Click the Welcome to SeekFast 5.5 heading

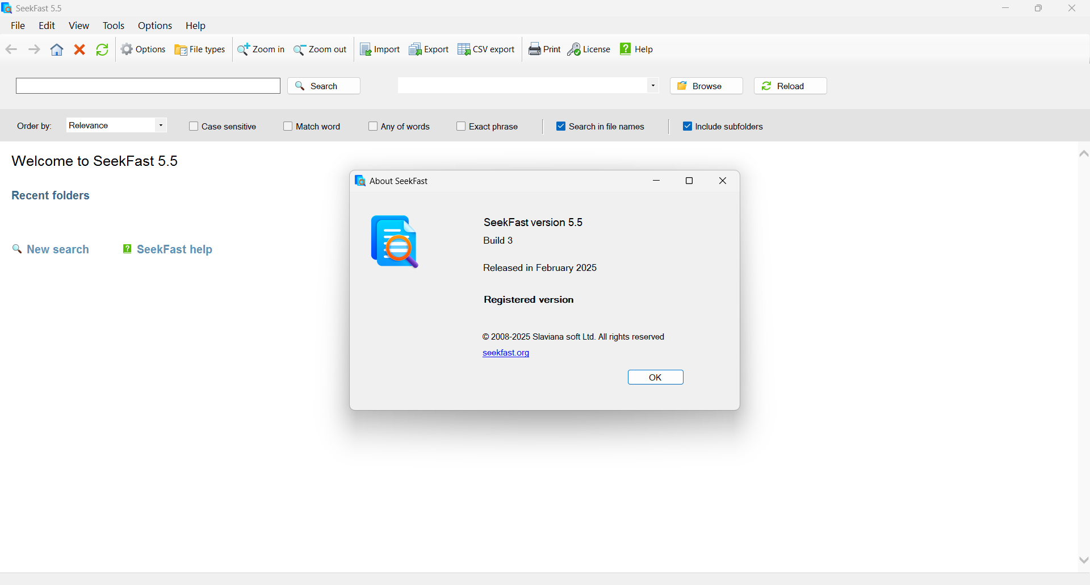coord(95,161)
